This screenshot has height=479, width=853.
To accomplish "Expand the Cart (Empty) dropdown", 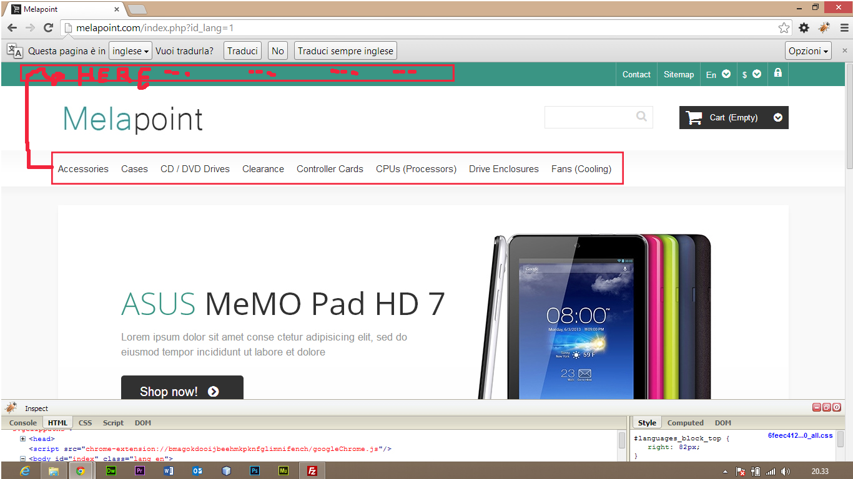I will [x=778, y=117].
